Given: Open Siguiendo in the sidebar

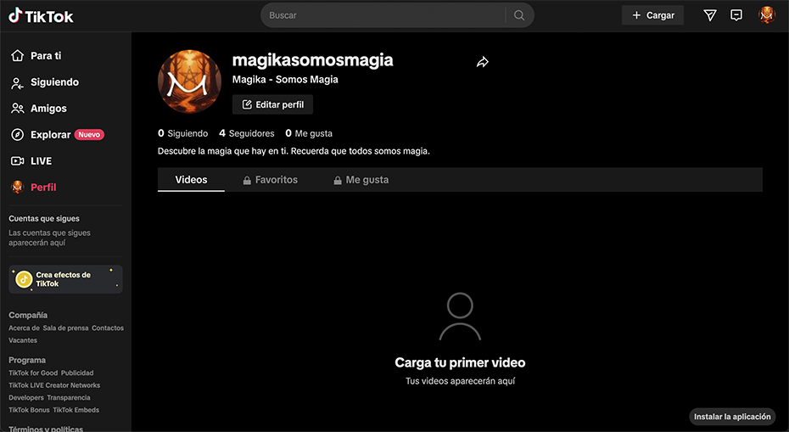Looking at the screenshot, I should point(53,82).
